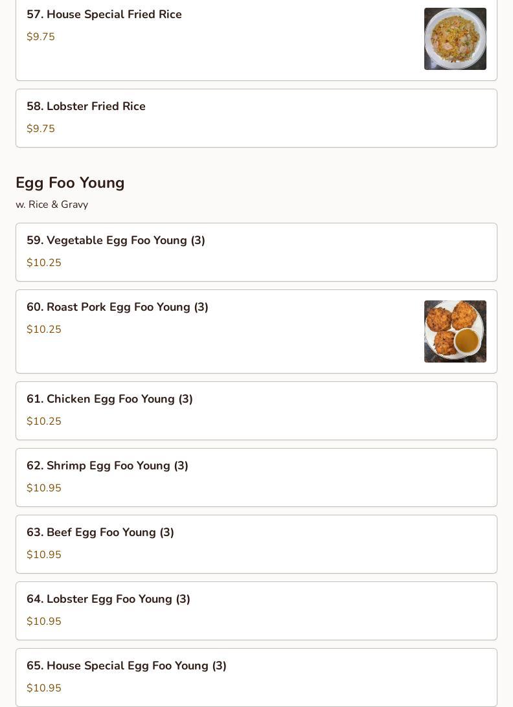Choose 59. Vegetable Egg Foo Young
The width and height of the screenshot is (513, 707).
tap(116, 240)
